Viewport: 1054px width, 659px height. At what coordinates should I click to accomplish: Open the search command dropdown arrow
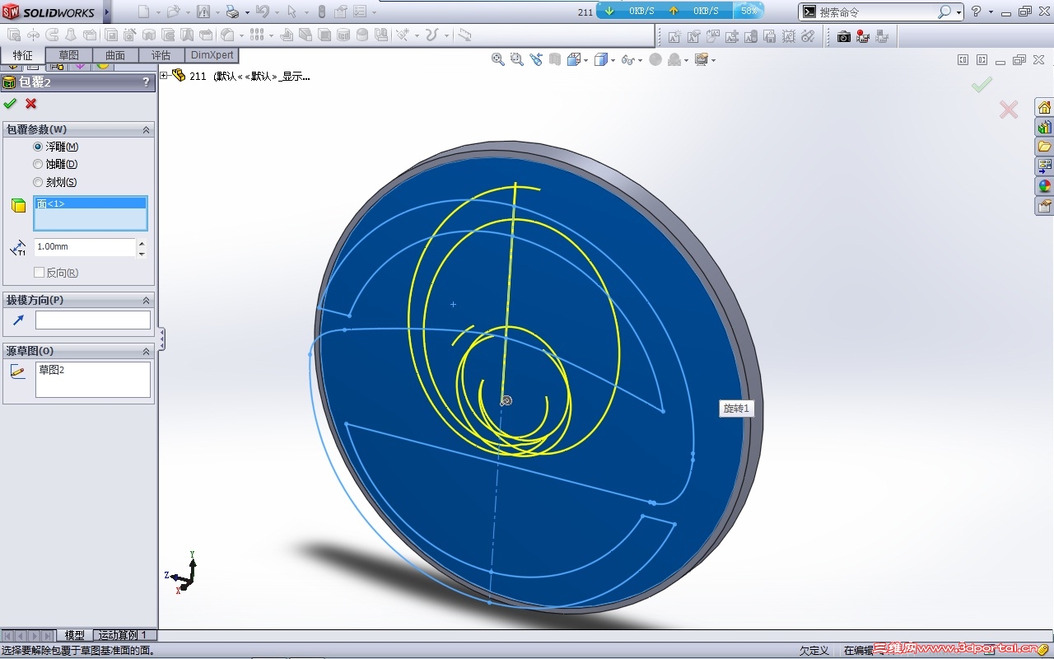959,12
